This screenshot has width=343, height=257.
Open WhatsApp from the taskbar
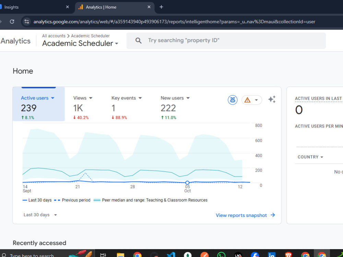[x=221, y=255]
